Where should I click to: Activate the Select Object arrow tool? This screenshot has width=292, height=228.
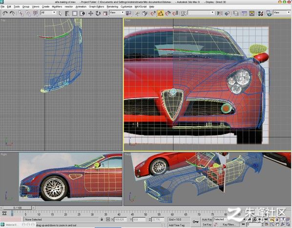[60, 13]
